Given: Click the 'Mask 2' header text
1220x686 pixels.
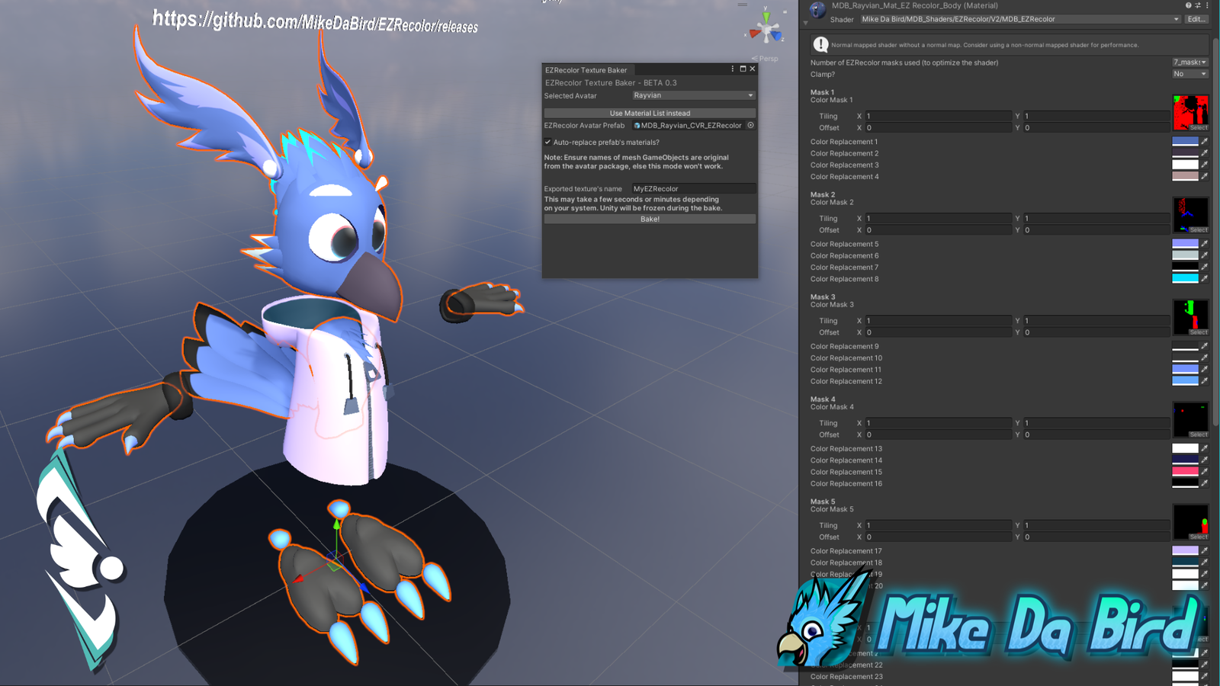Looking at the screenshot, I should point(823,194).
